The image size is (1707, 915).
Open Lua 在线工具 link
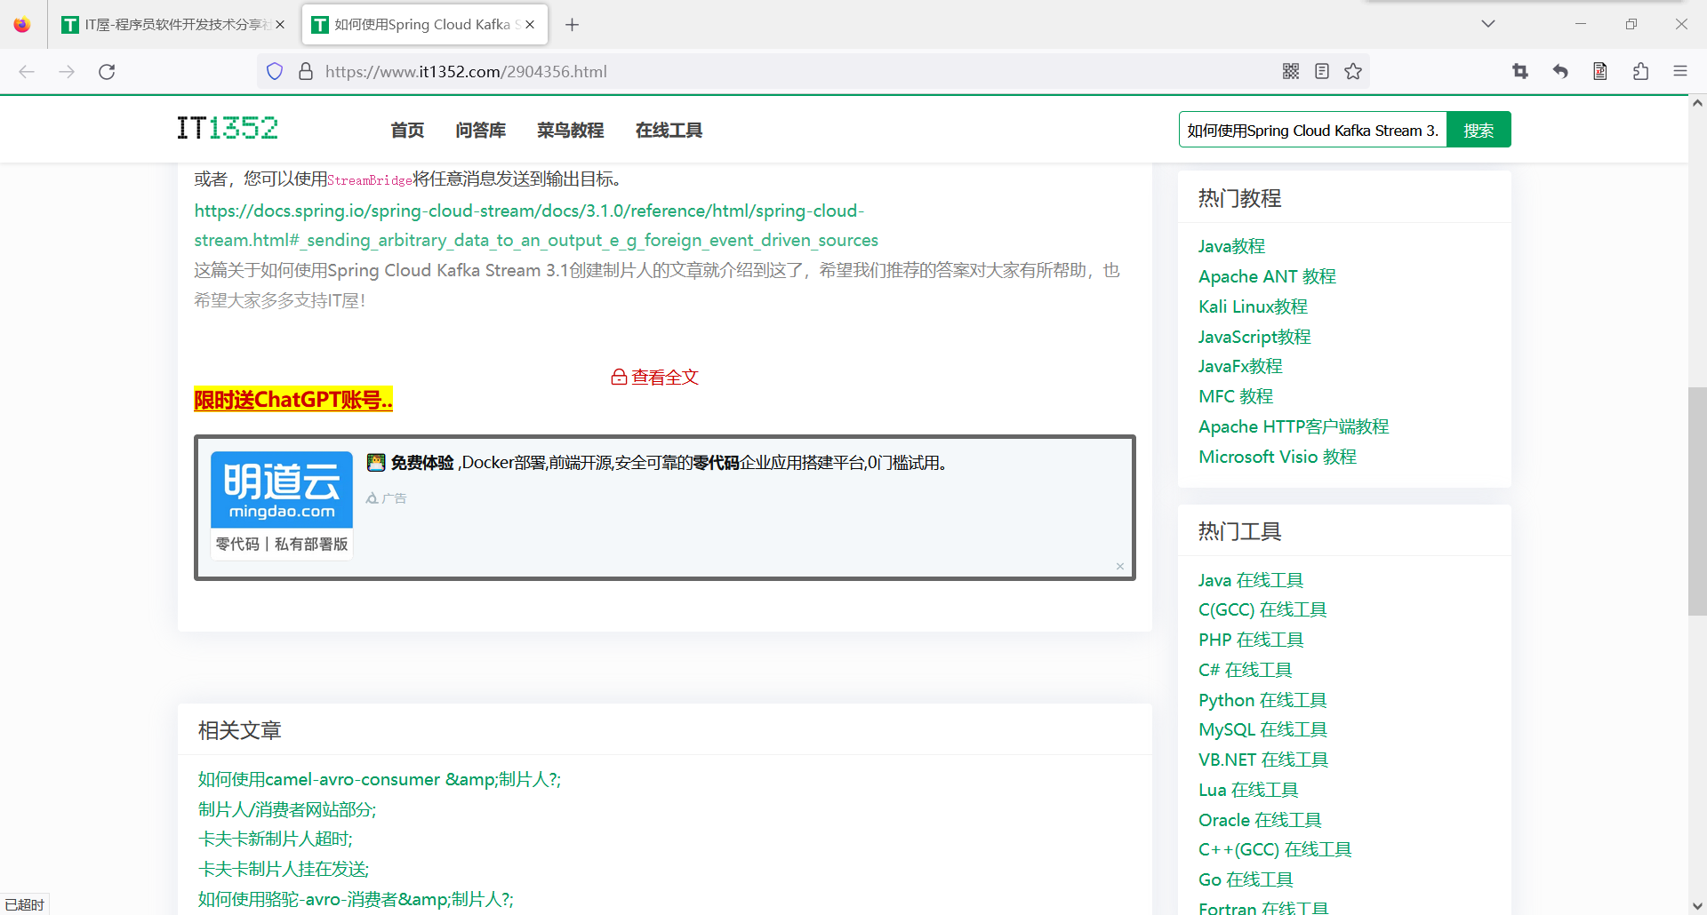[x=1248, y=790]
